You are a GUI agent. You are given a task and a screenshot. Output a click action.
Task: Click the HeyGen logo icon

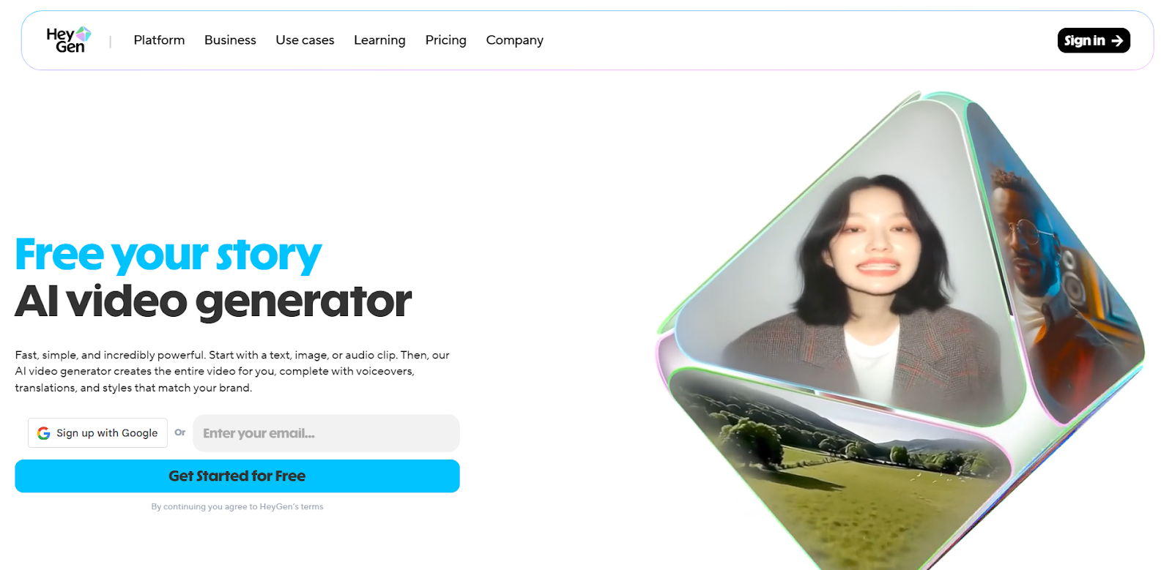pyautogui.click(x=69, y=40)
